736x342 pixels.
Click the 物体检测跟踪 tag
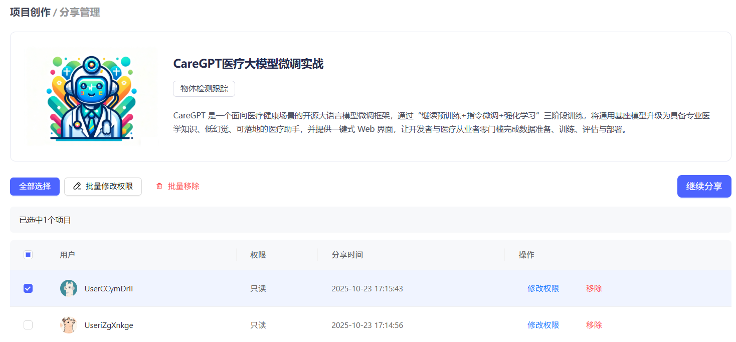click(204, 89)
